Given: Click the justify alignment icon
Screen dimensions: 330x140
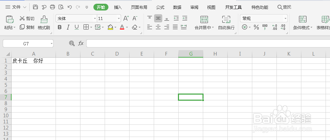Looking at the screenshot, I should coord(175,27).
